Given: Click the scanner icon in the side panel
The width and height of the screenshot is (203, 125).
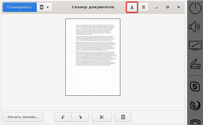Looking at the screenshot, I should 195,64.
